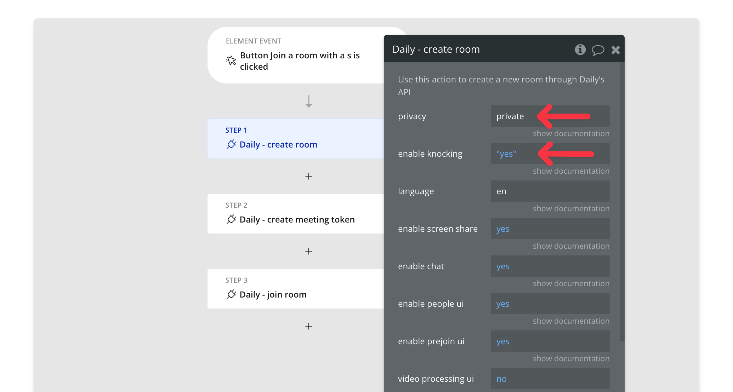The height and width of the screenshot is (392, 733).
Task: Add action with plus after Step 1
Action: (x=309, y=176)
